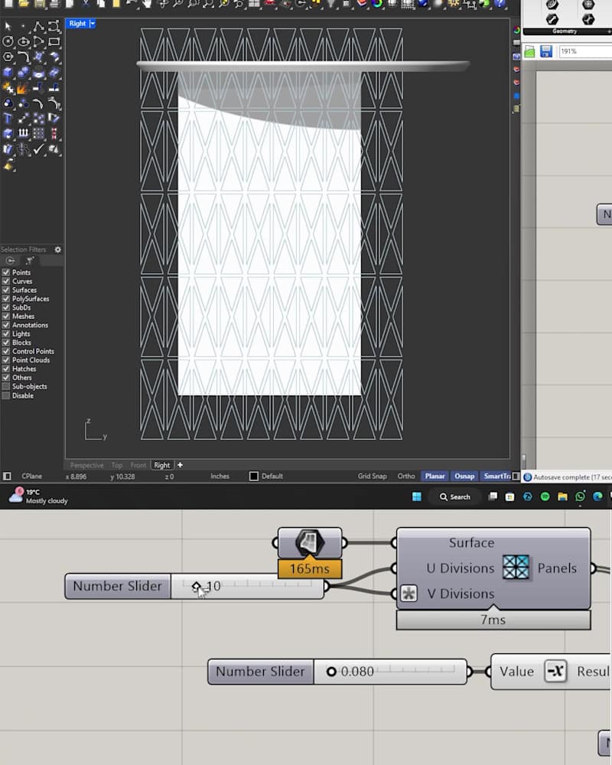Enable the Sub-objects selection filter

(6, 386)
